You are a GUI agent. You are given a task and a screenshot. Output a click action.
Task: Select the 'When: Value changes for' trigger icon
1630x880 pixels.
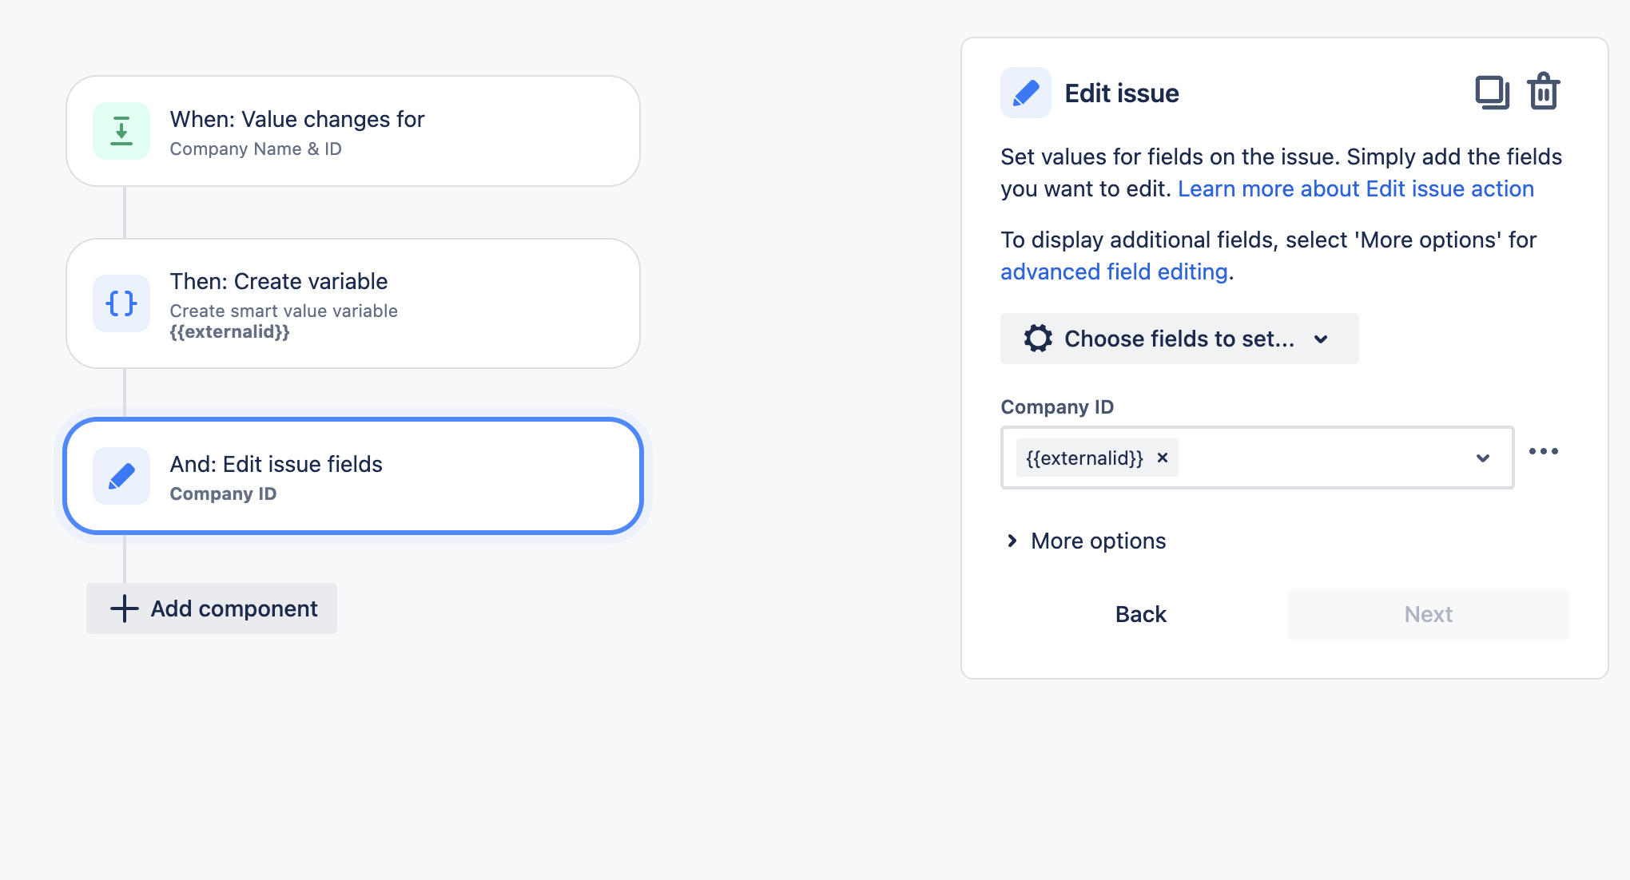click(121, 131)
